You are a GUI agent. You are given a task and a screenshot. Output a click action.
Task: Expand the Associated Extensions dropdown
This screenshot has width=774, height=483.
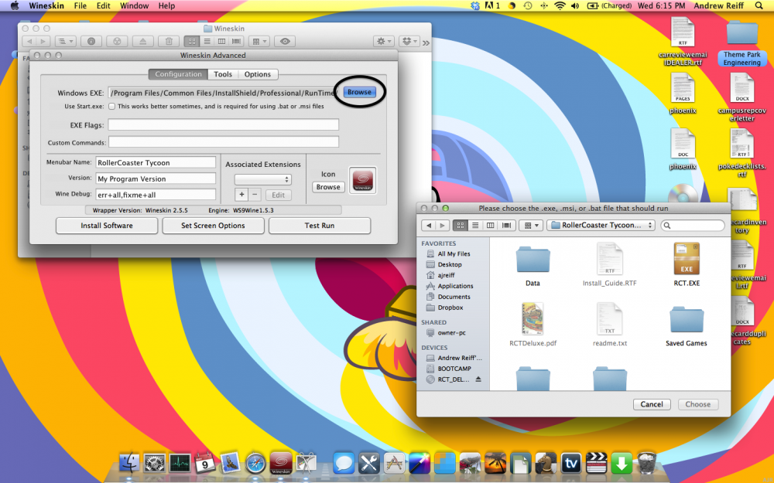pos(263,179)
